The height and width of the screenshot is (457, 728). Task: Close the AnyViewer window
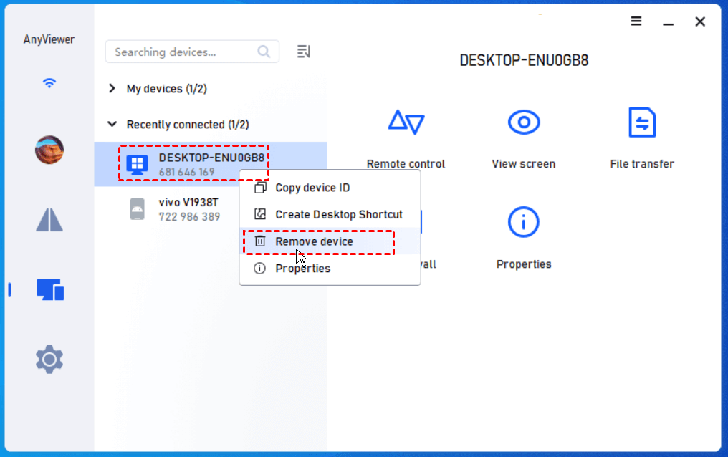coord(700,21)
